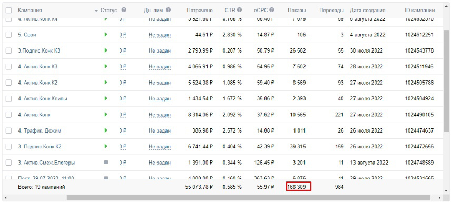This screenshot has width=452, height=202.
Task: Click total clicks value 984
Action: click(339, 187)
